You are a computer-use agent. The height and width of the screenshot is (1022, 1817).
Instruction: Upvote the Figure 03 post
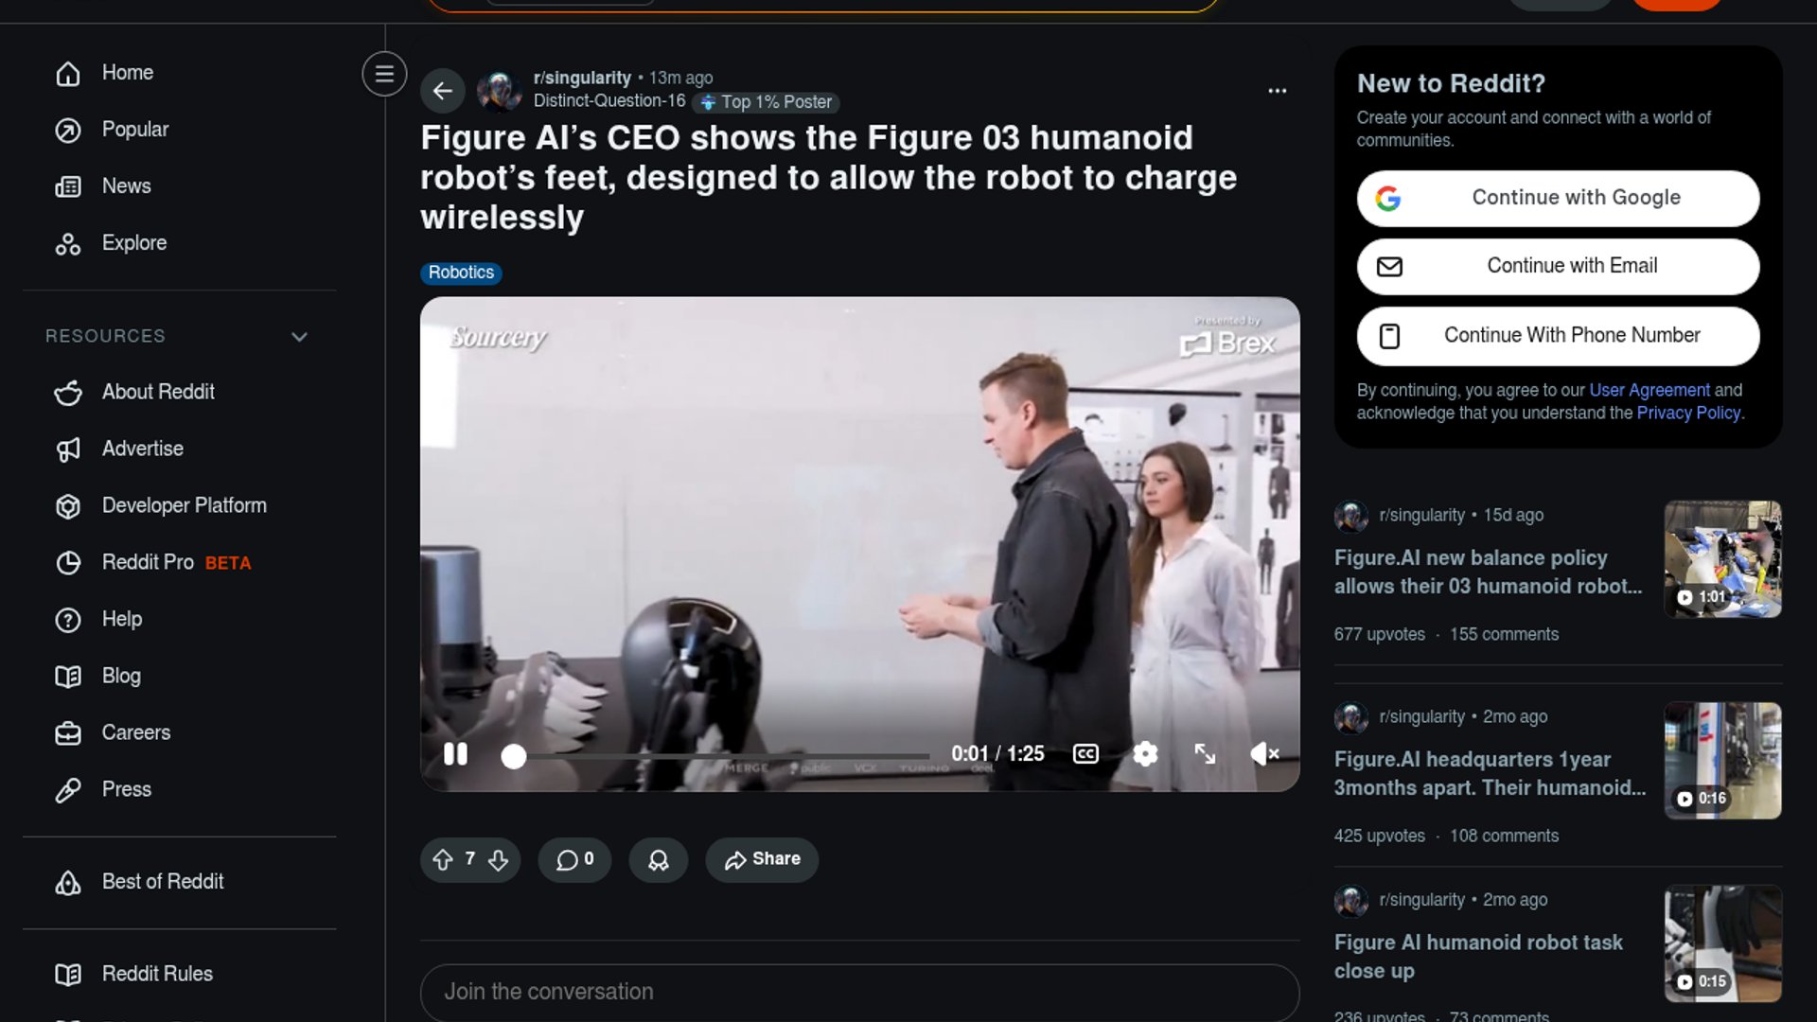point(443,859)
